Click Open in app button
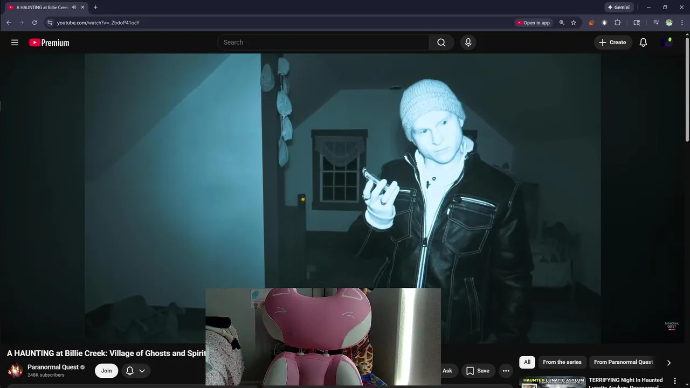690x388 pixels. point(533,23)
